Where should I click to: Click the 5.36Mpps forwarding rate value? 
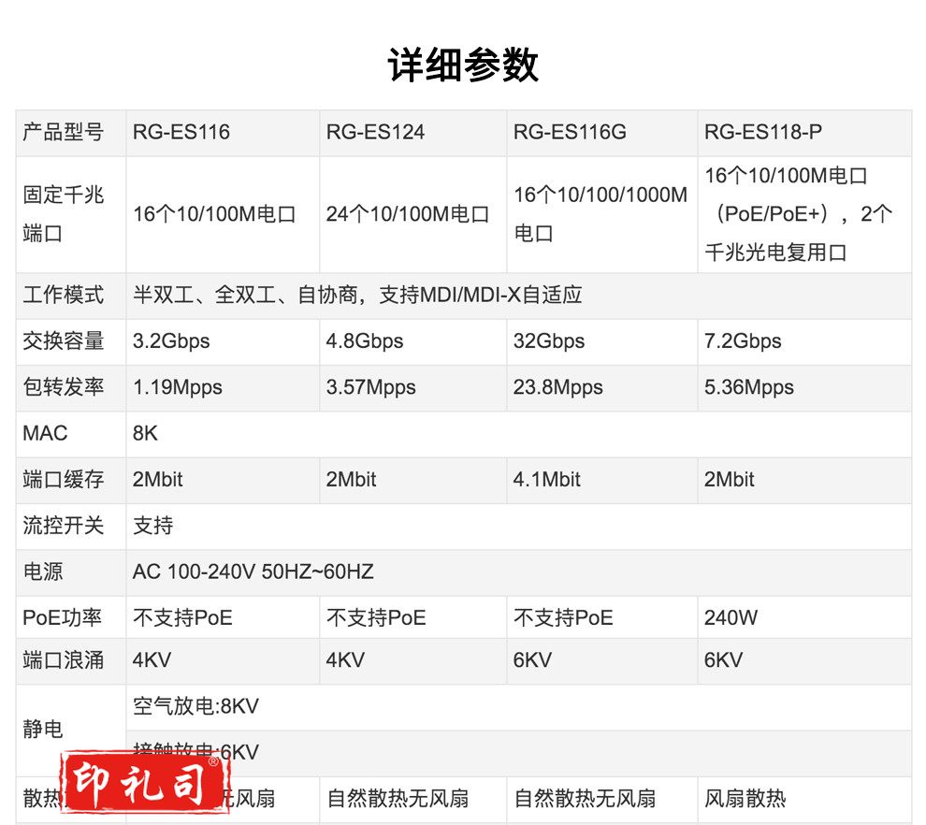click(748, 387)
